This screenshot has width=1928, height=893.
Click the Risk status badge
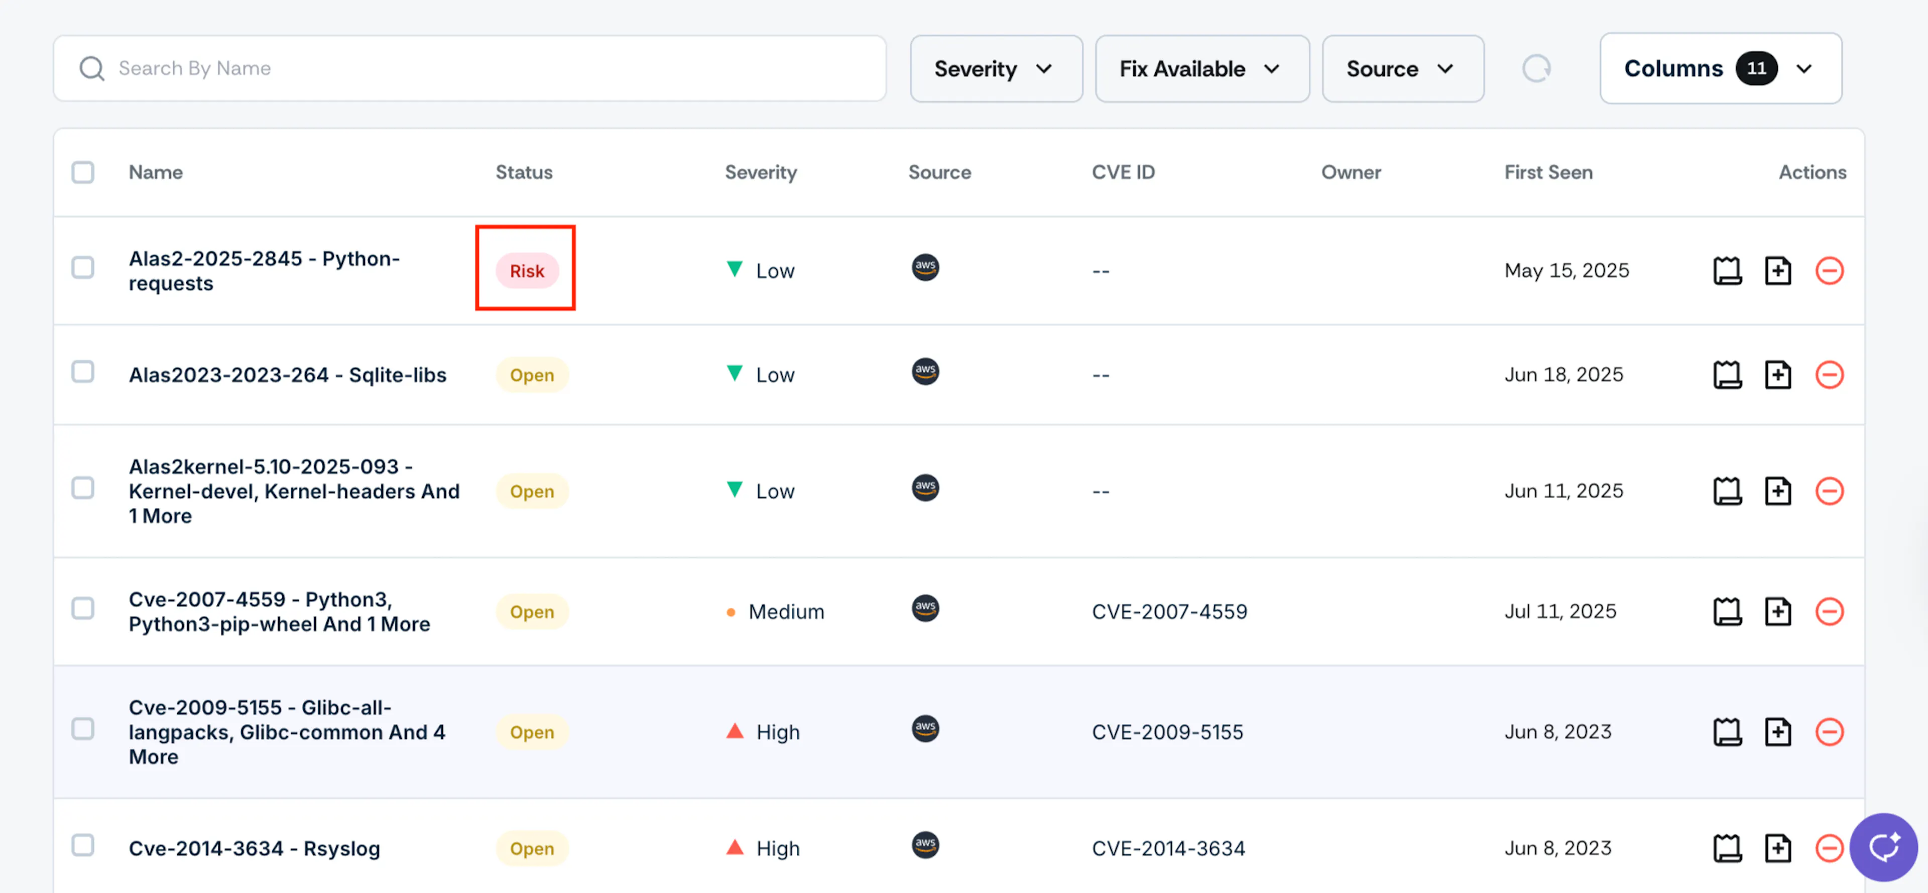click(x=527, y=271)
